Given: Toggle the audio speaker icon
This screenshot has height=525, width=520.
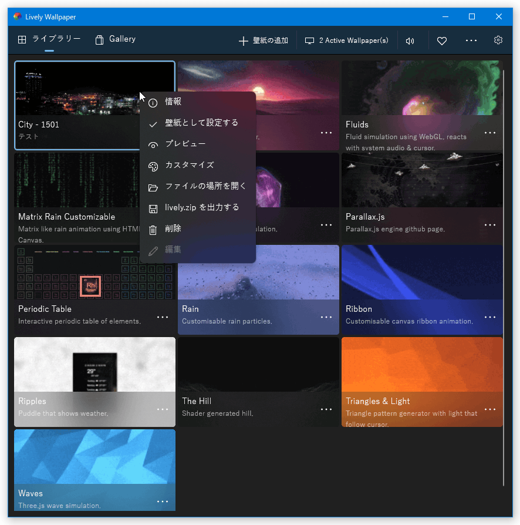Looking at the screenshot, I should pyautogui.click(x=410, y=41).
